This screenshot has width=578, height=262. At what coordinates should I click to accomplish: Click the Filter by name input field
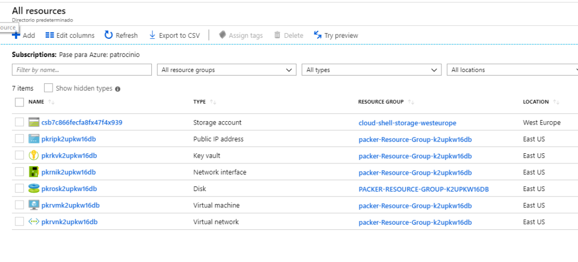click(82, 69)
